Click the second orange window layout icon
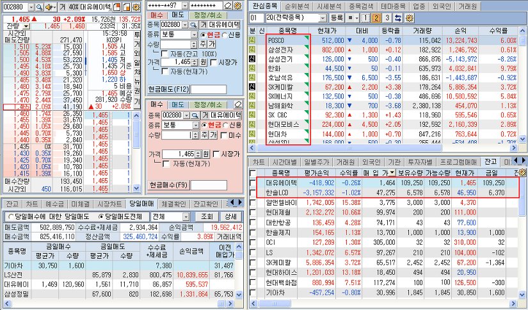The height and width of the screenshot is (310, 528). pyautogui.click(x=127, y=7)
